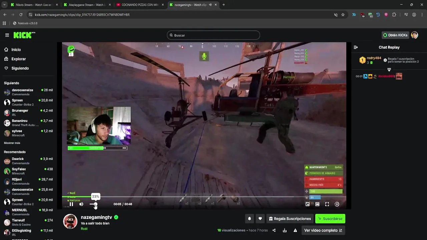Viewport: 427px width, 240px height.
Task: Click the Regala Suscripciones button
Action: tap(290, 219)
